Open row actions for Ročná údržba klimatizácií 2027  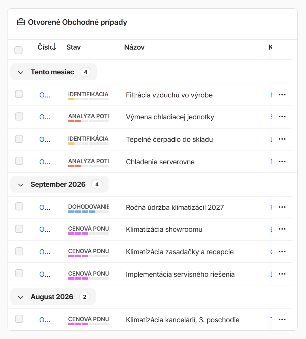282,207
